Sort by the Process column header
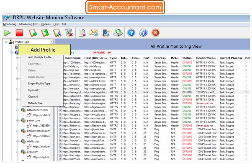The width and height of the screenshot is (252, 163). 160,58
